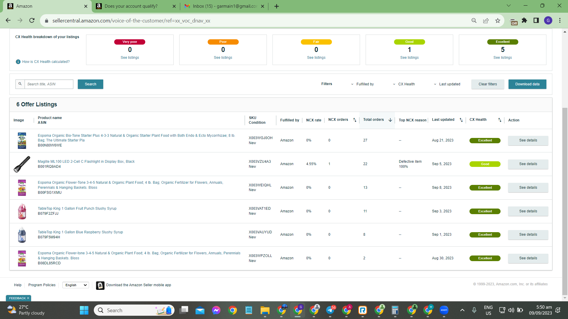Viewport: 568px width, 319px height.
Task: Click the info icon beside CX Health calculated
Action: 18,62
